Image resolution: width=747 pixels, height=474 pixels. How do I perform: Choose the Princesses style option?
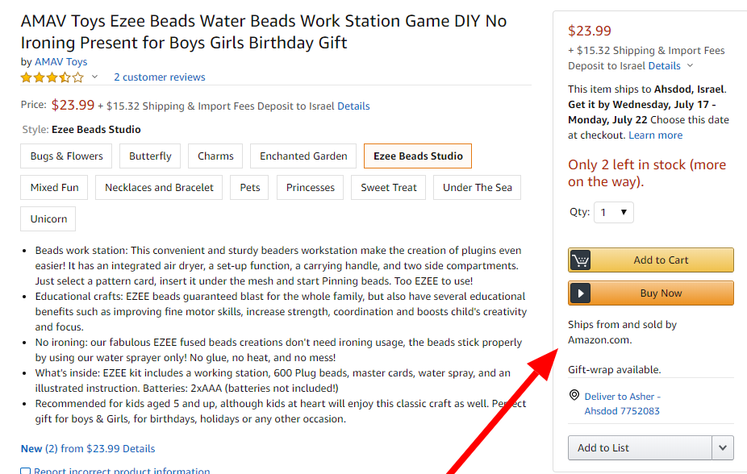pos(311,188)
